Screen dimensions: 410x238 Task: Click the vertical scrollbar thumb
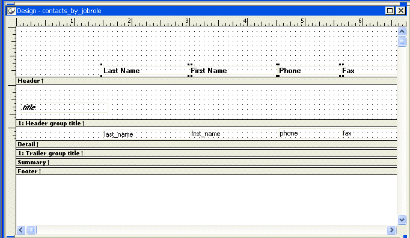[402, 41]
